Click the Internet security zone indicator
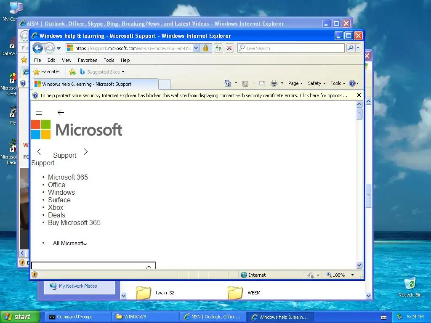 pos(253,275)
